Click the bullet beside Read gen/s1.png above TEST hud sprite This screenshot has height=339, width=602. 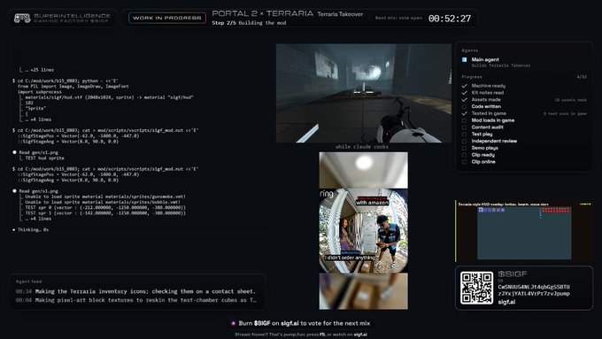[14, 152]
